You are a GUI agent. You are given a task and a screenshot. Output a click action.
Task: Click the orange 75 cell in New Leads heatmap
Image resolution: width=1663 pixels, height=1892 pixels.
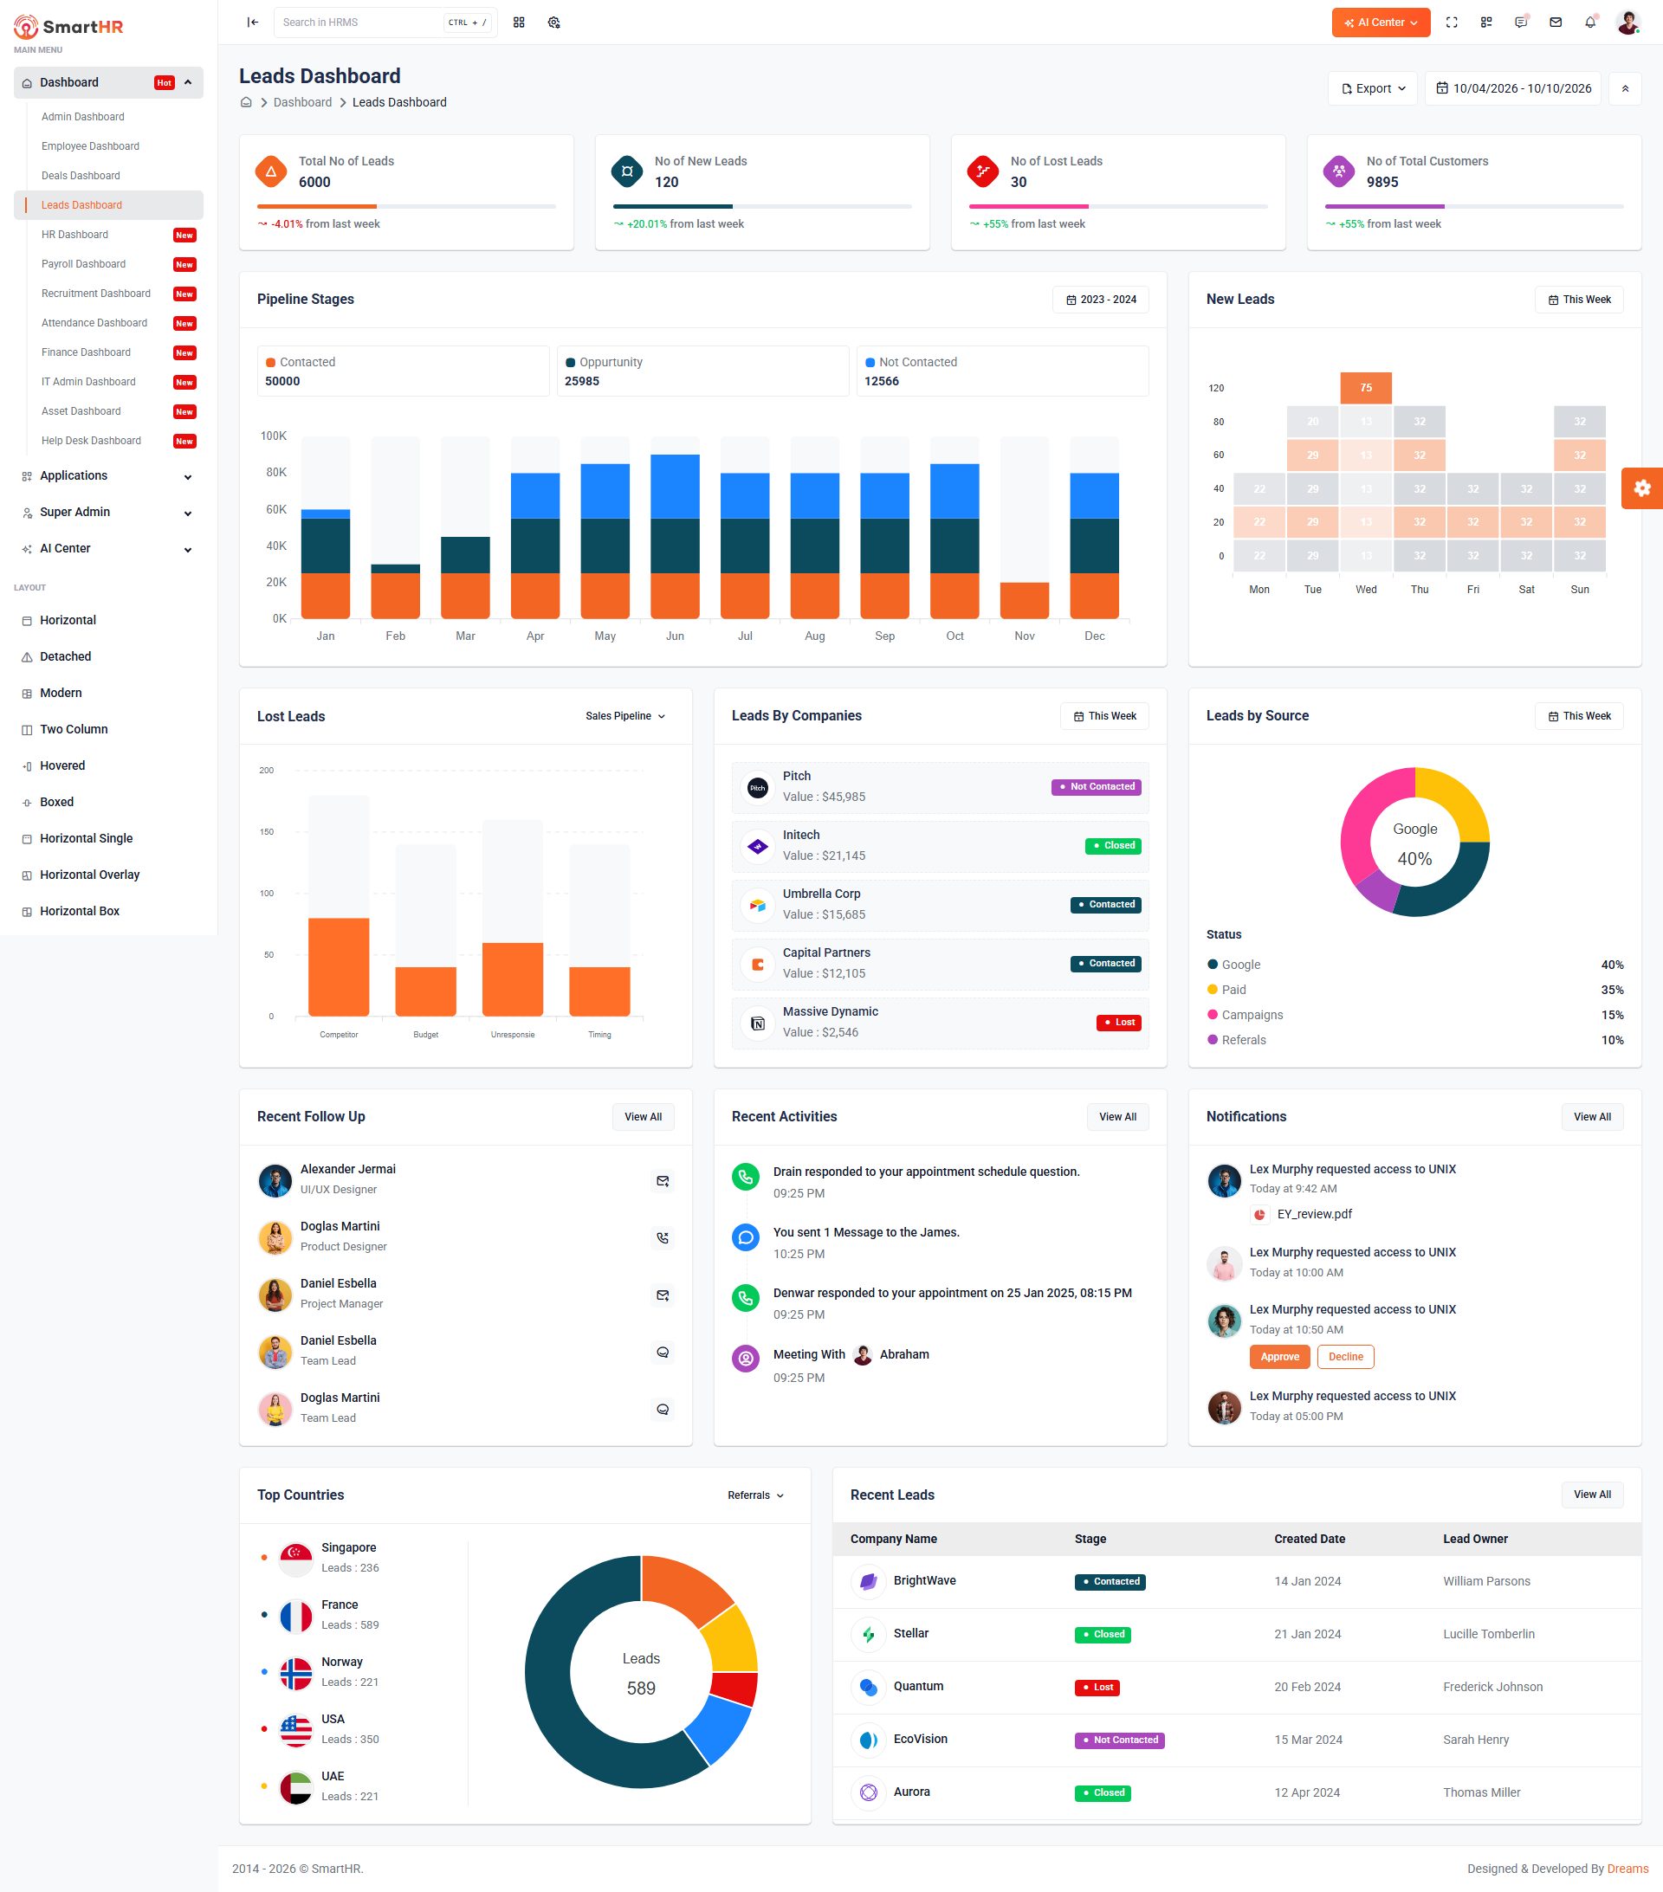pyautogui.click(x=1366, y=388)
